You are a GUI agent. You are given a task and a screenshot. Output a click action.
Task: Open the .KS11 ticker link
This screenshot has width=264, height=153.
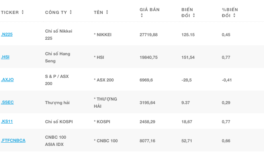click(x=7, y=121)
